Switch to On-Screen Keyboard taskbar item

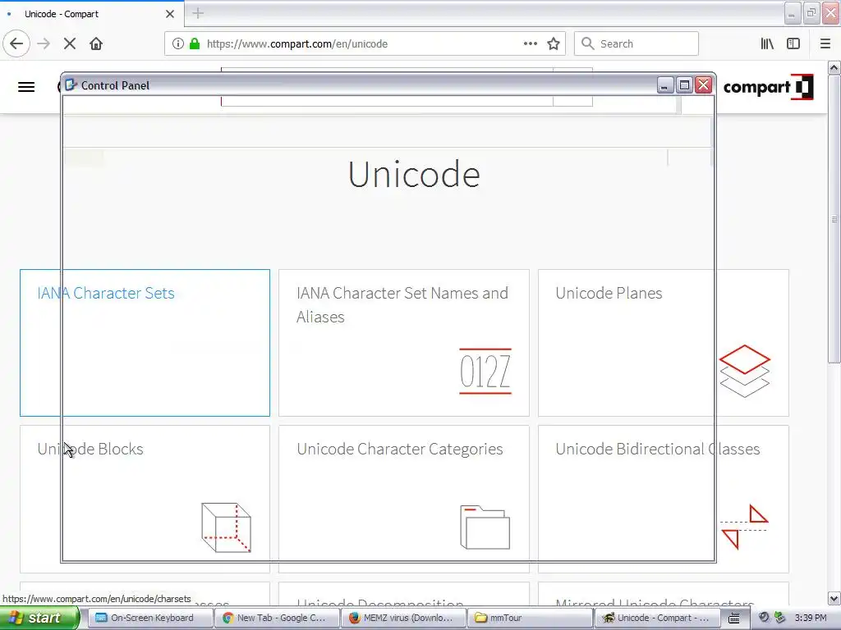click(150, 618)
